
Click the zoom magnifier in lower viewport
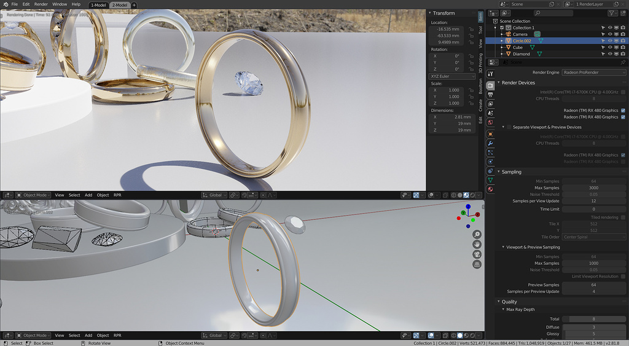[477, 234]
